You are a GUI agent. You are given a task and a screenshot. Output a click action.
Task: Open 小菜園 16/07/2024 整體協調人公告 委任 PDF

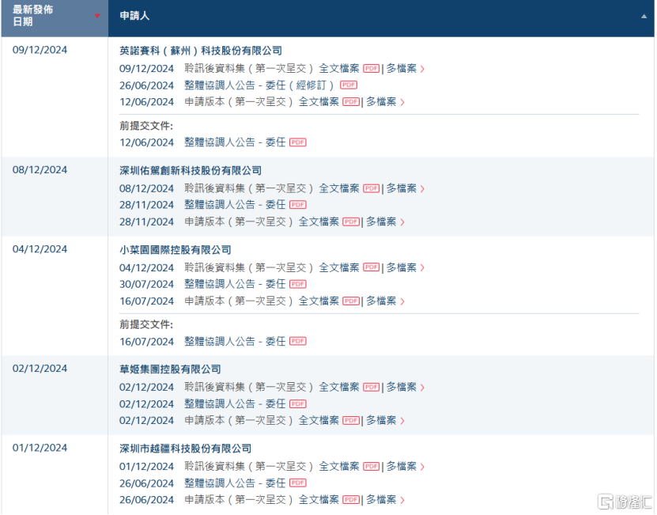[x=298, y=342]
